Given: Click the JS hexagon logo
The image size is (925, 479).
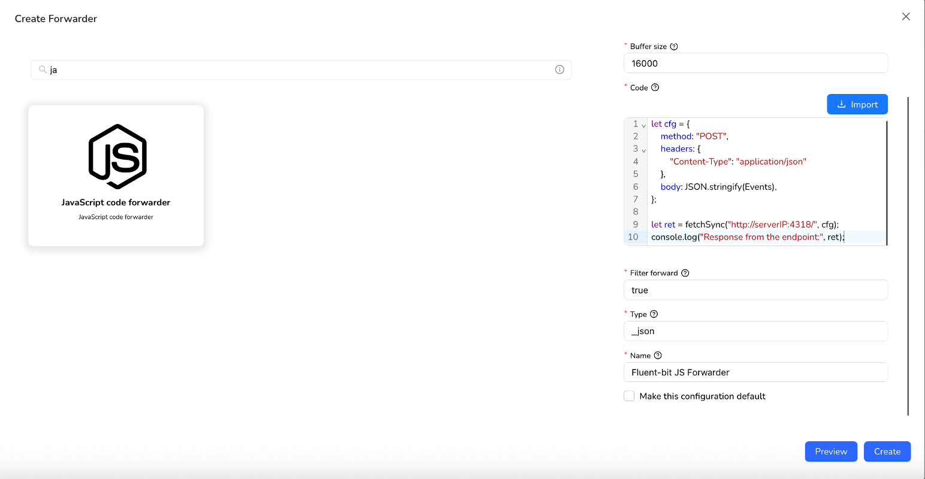Looking at the screenshot, I should point(117,157).
